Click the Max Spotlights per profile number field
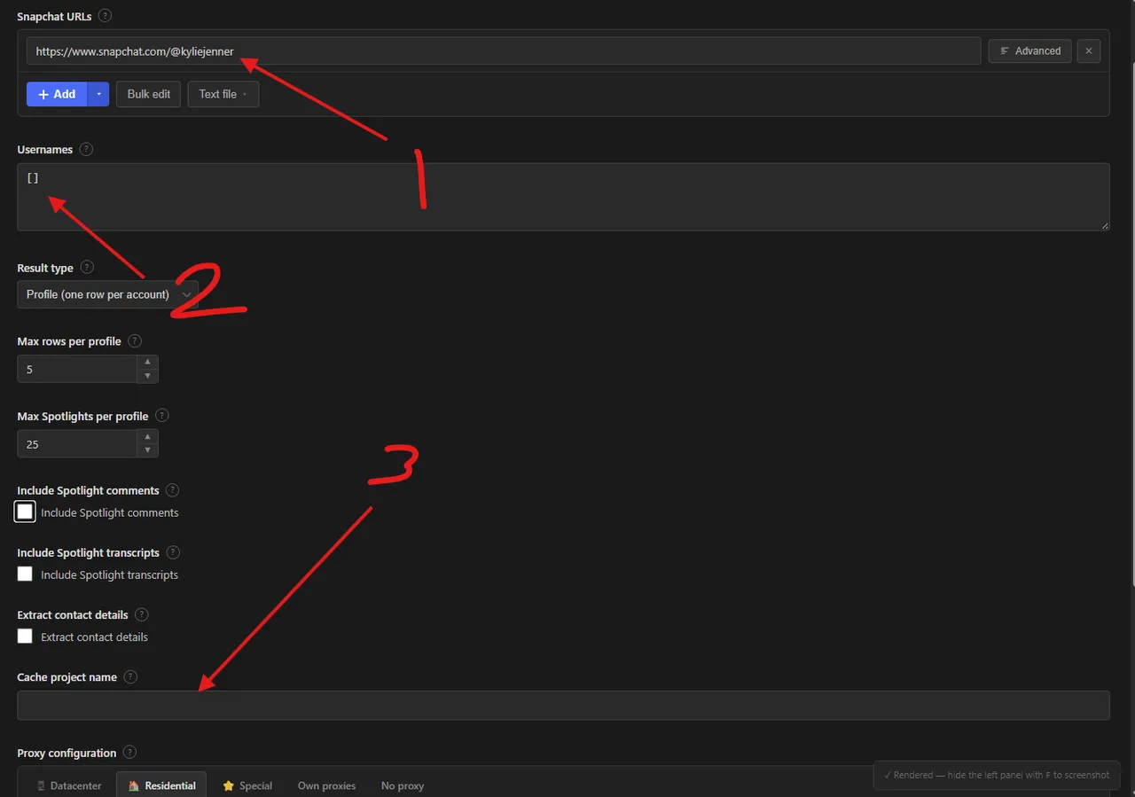1135x797 pixels. point(77,443)
